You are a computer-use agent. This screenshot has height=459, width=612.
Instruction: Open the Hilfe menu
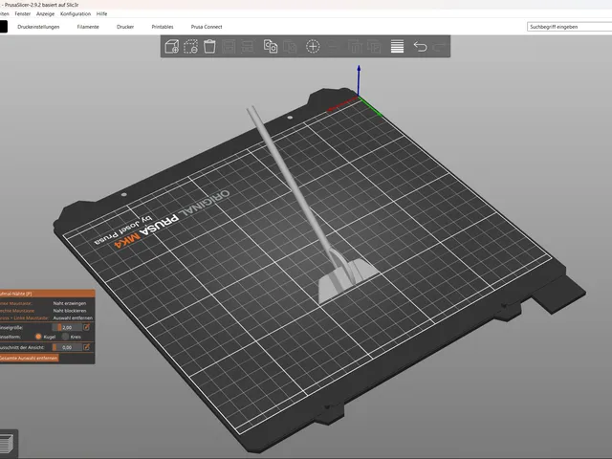(102, 13)
